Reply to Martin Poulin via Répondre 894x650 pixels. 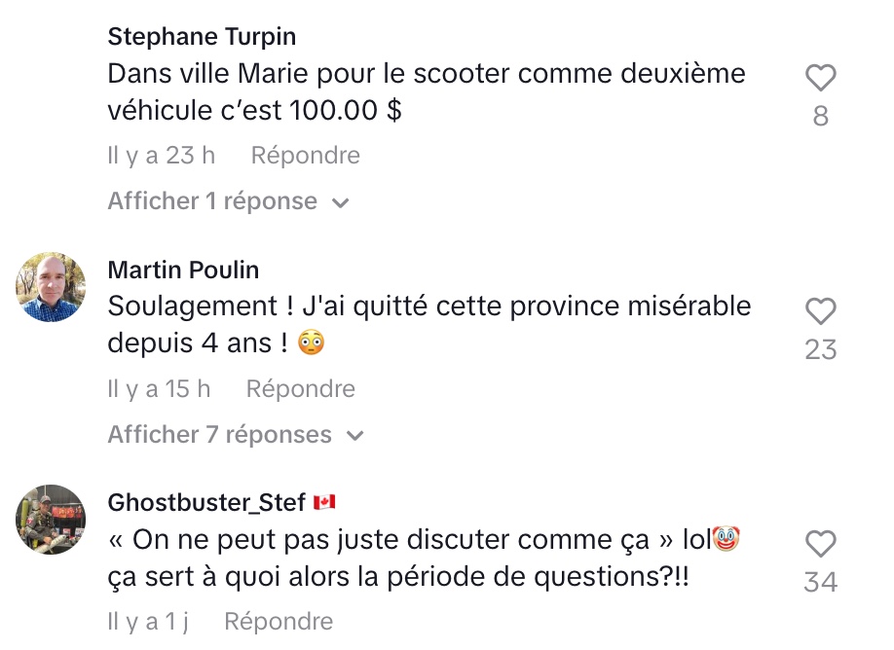pos(301,389)
